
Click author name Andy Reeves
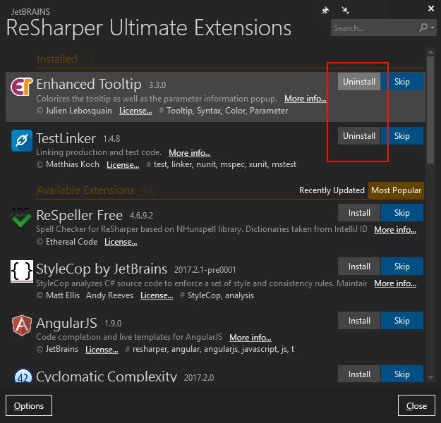click(x=109, y=295)
